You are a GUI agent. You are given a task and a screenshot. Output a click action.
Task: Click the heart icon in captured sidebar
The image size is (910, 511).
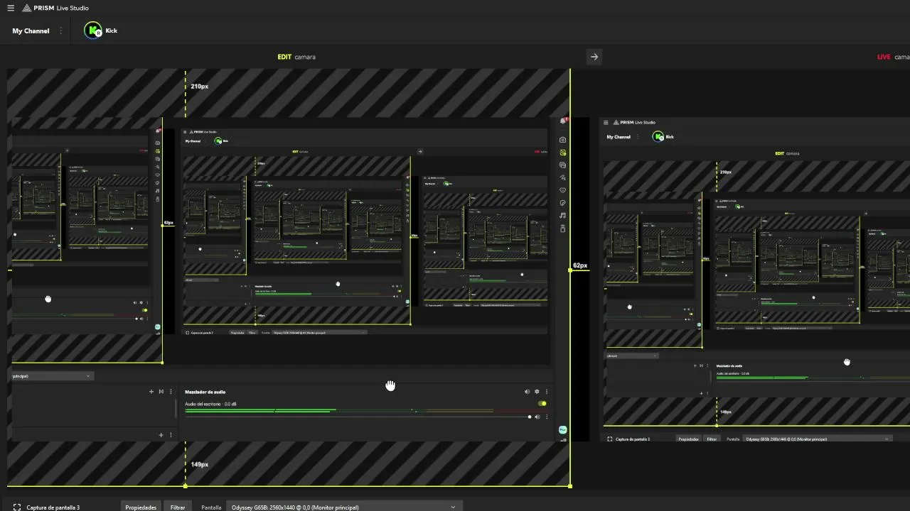point(562,190)
